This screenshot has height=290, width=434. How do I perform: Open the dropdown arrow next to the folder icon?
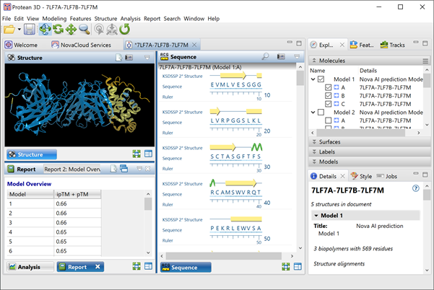pyautogui.click(x=19, y=29)
